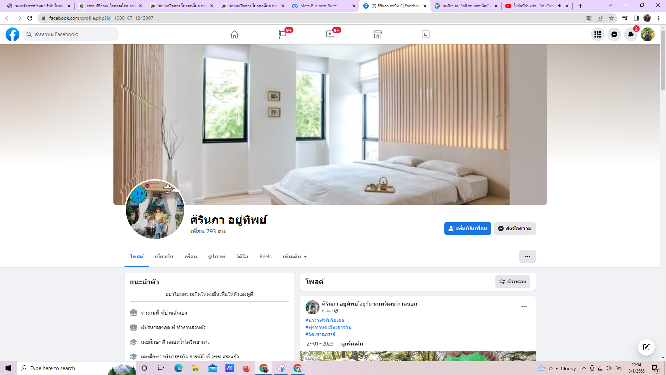Screen dimensions: 666x375
Task: Switch to the Reels tab
Action: 265,257
